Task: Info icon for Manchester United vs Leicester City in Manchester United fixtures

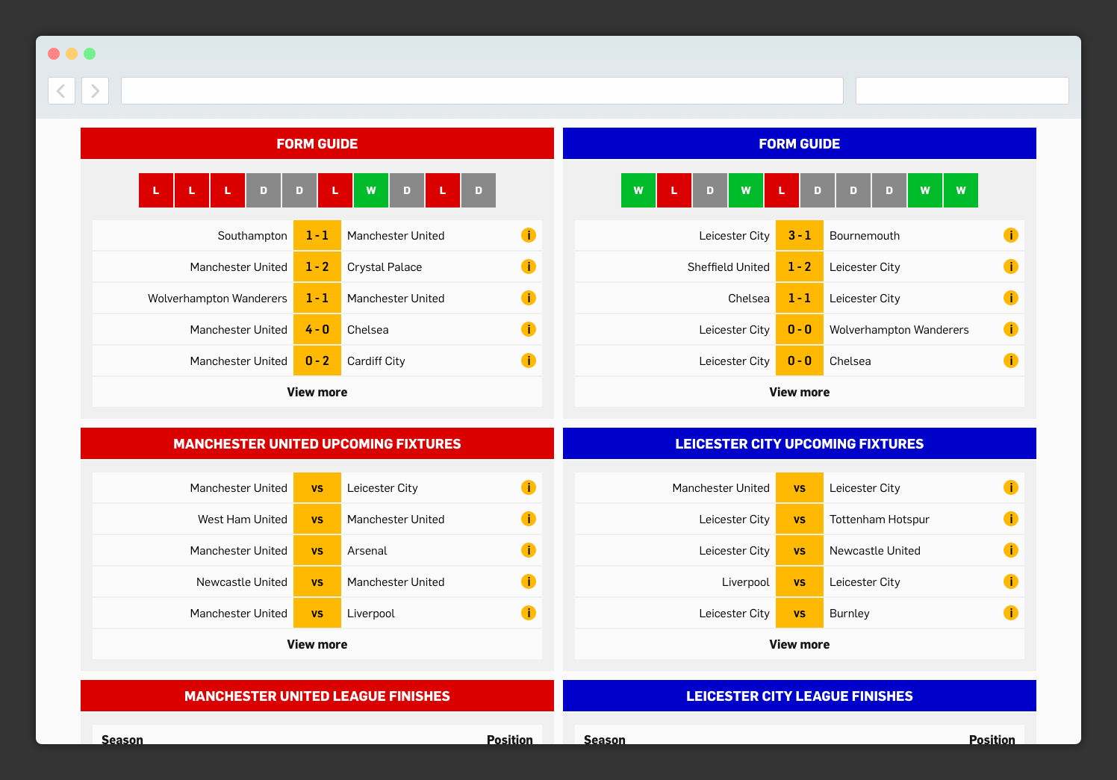Action: tap(529, 487)
